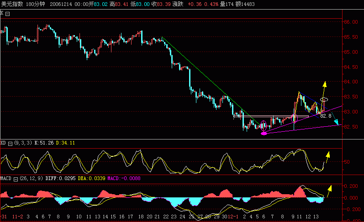
Task: Click the low price value 83.00
Action: (142, 4)
